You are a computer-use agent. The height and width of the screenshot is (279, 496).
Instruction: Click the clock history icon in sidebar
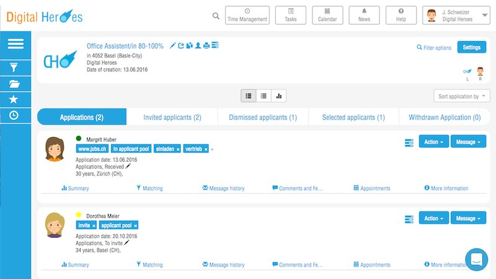click(15, 115)
